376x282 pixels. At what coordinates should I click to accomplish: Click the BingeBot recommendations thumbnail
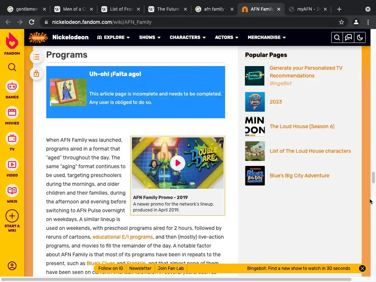255,76
